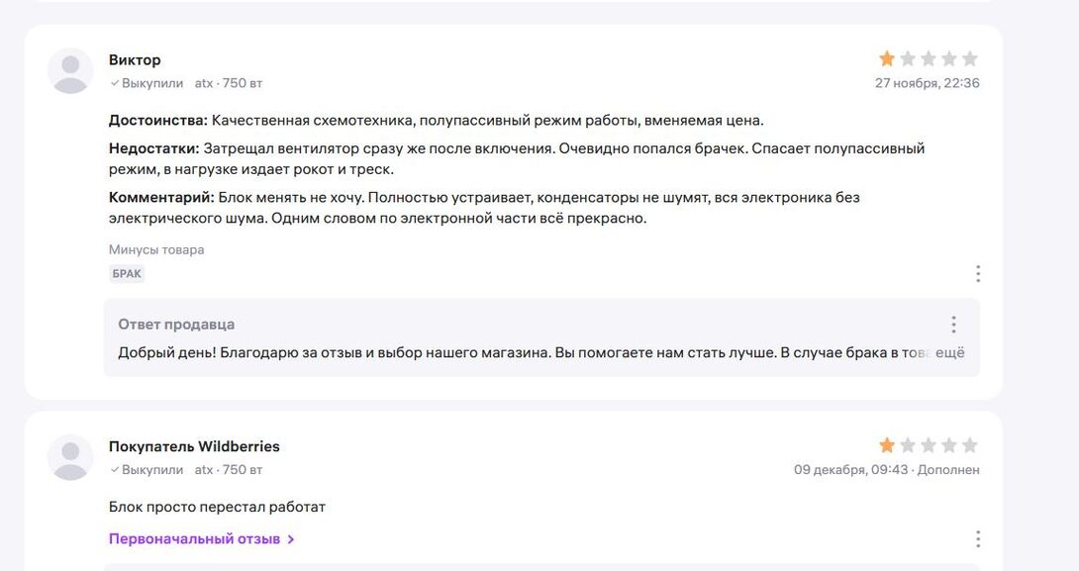Click the 'БРАК' tag
This screenshot has width=1079, height=571.
[x=127, y=274]
